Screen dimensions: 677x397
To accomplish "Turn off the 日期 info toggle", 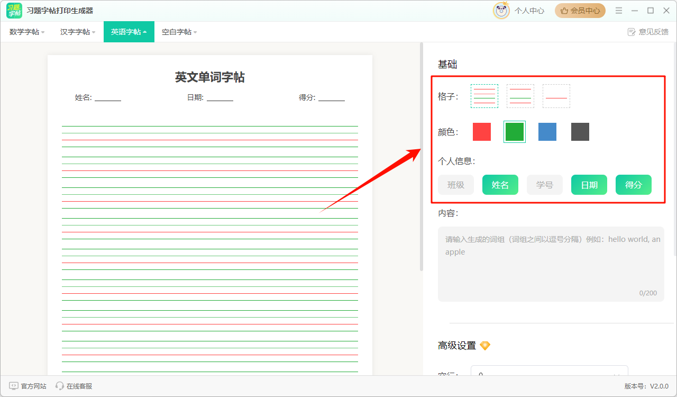I will [589, 185].
